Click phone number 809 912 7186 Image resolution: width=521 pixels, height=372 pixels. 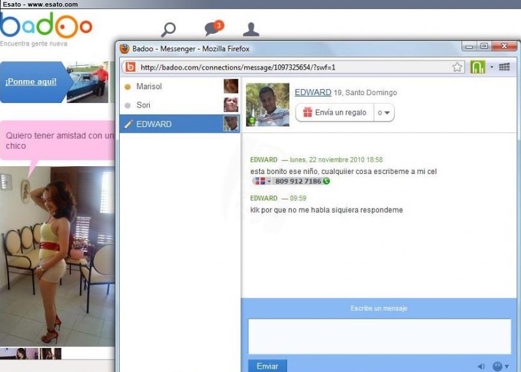tap(298, 181)
